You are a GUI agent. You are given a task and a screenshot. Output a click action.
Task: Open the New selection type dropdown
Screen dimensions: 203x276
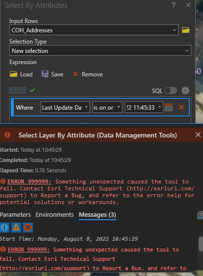(100, 50)
